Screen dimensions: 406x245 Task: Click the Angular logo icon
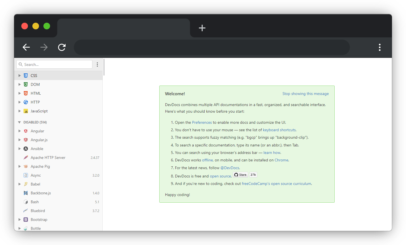click(x=26, y=131)
